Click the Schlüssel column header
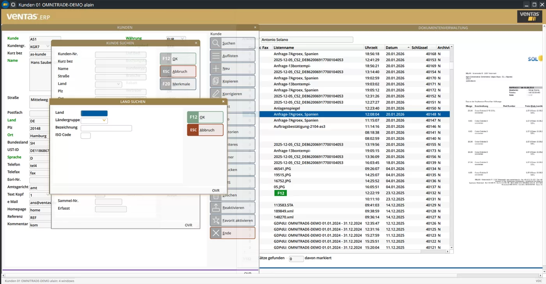This screenshot has height=284, width=546. 423,48
